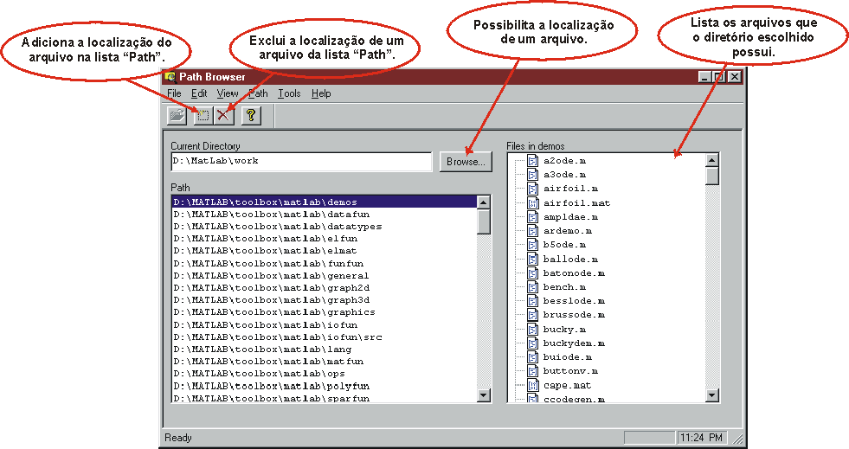
Task: Click the a2ode.m file icon
Action: pyautogui.click(x=533, y=161)
